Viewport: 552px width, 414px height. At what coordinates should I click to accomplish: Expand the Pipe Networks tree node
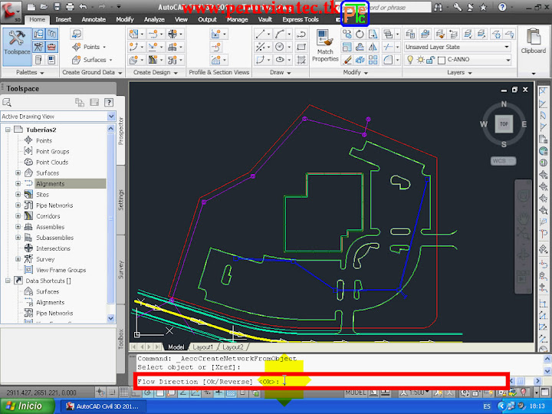pyautogui.click(x=18, y=205)
